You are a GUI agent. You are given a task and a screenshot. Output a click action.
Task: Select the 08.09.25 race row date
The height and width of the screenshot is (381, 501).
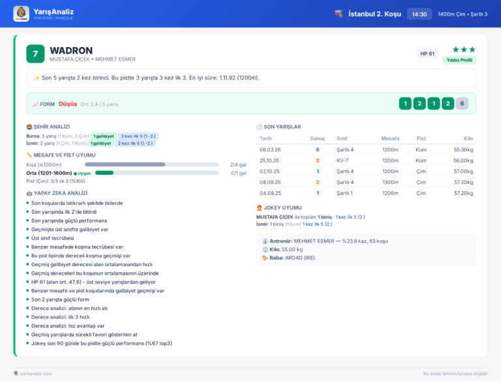[270, 182]
